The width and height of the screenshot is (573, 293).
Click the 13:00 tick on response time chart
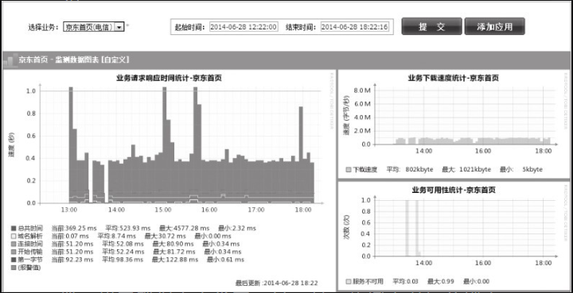(69, 210)
